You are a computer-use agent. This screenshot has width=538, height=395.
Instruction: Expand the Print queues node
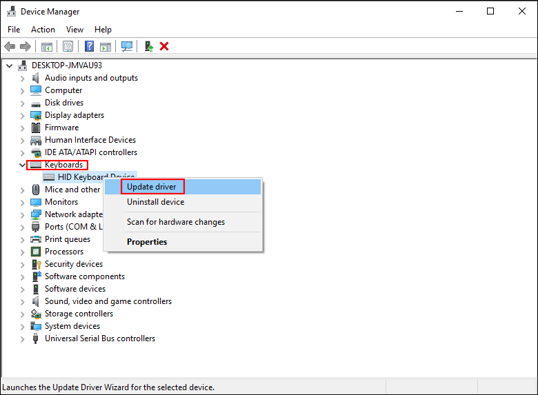(x=23, y=240)
